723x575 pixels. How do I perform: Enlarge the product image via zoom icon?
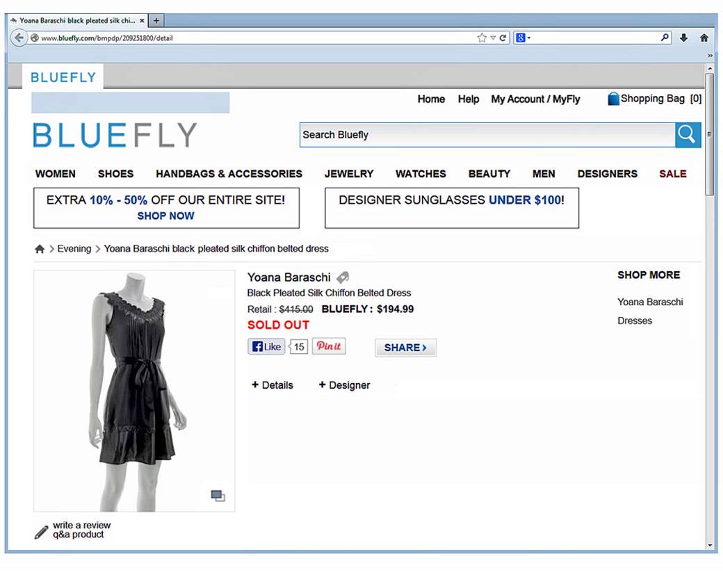click(x=218, y=496)
